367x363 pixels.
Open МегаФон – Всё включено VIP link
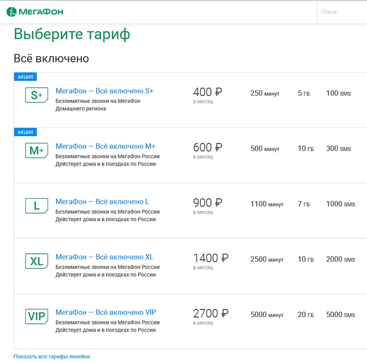pyautogui.click(x=106, y=312)
